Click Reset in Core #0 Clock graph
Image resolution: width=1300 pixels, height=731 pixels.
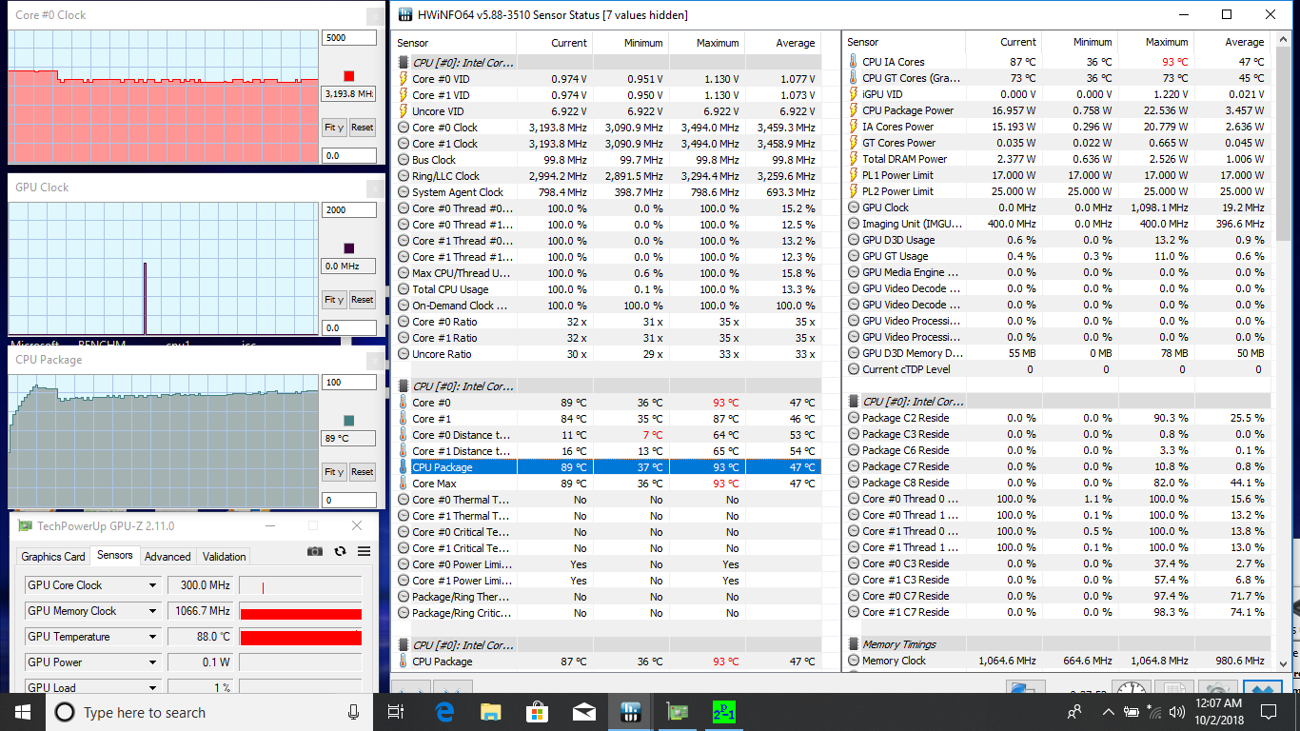pyautogui.click(x=363, y=128)
